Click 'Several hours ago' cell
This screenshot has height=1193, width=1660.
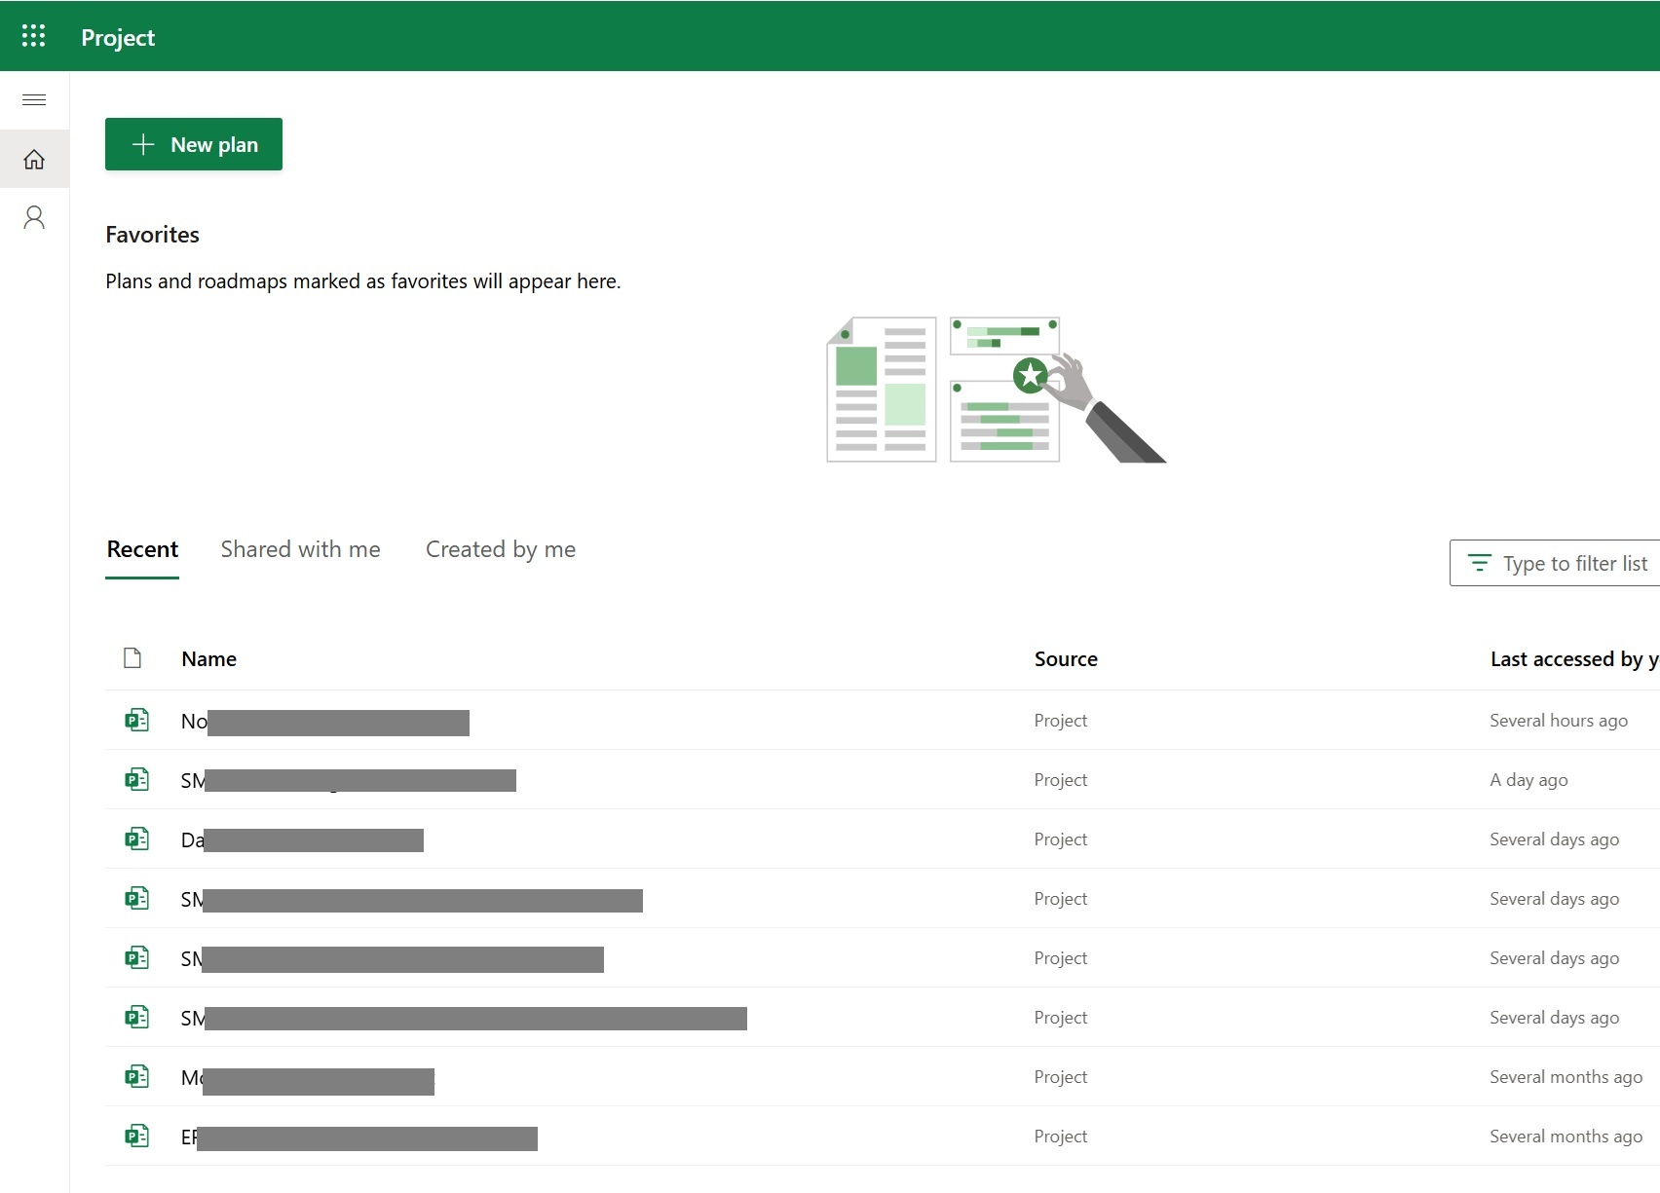1559,721
